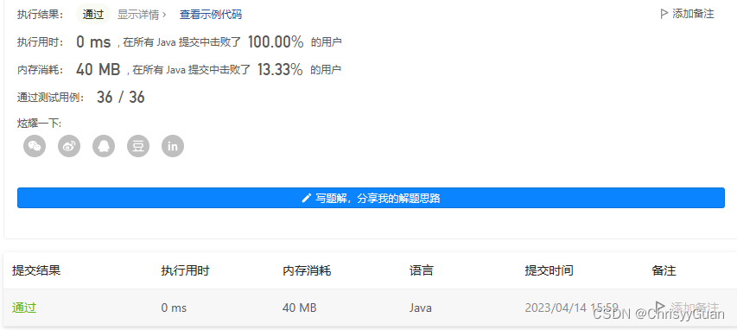
Task: Click 提交结果 column header
Action: coord(36,270)
